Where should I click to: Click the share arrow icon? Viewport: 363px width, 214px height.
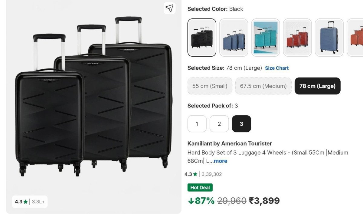point(170,8)
